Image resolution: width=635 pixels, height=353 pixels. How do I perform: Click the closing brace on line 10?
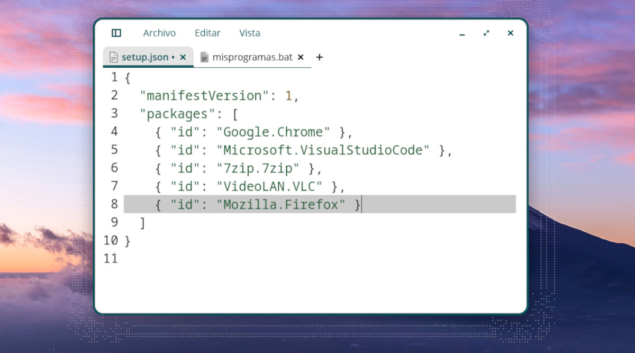(x=127, y=241)
